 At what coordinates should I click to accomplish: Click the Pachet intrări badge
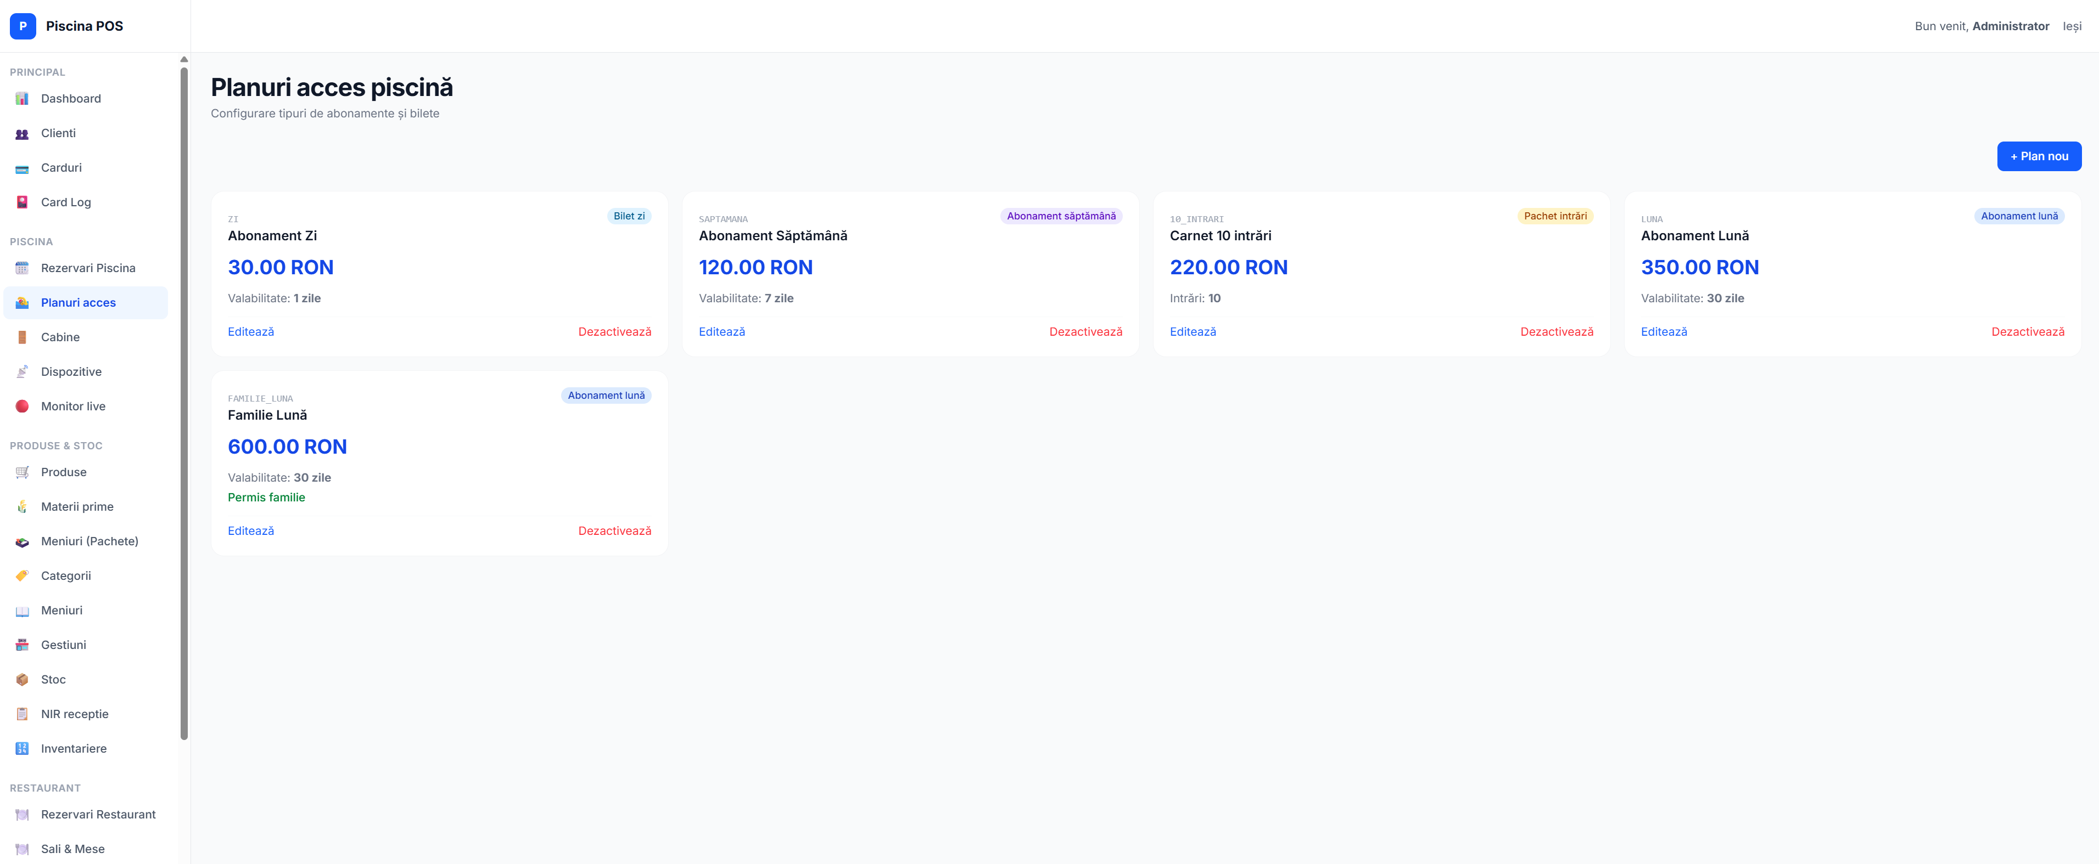(x=1555, y=216)
